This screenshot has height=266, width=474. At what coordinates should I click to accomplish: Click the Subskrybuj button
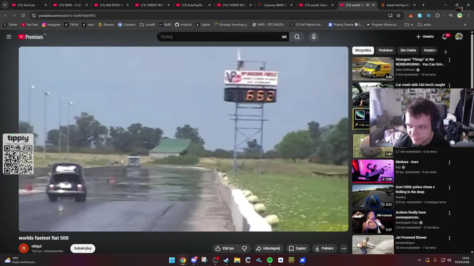coord(83,248)
